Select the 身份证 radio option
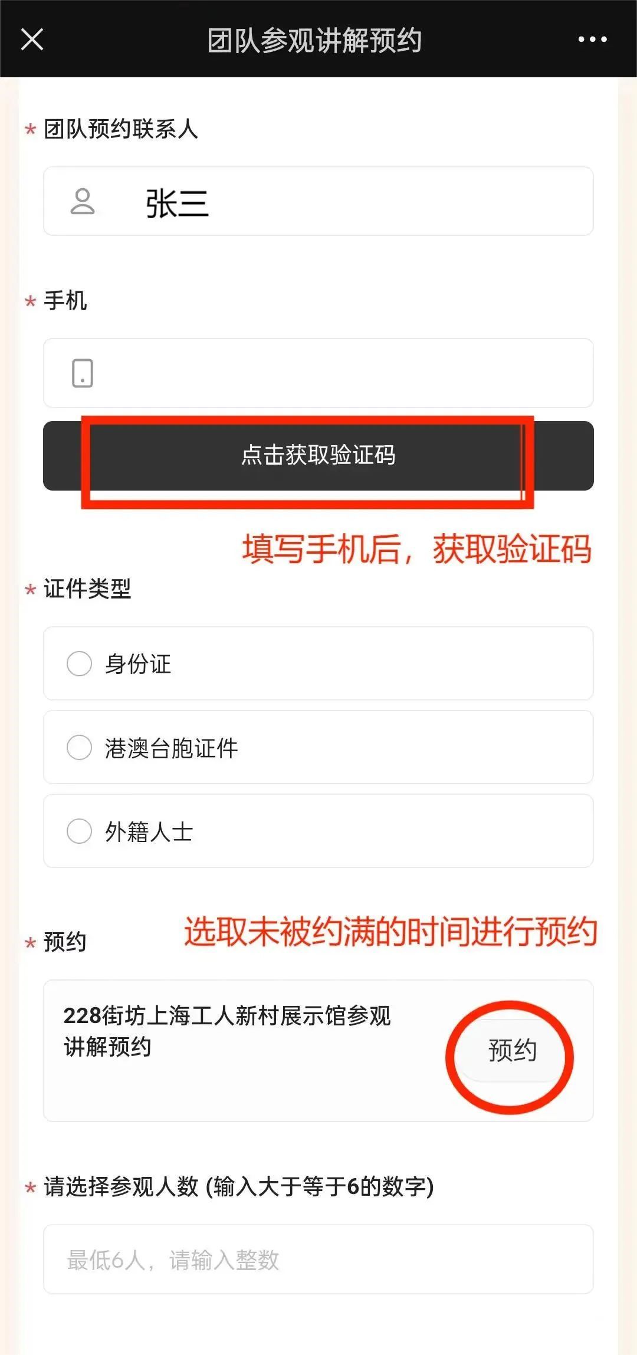This screenshot has height=1355, width=637. tap(80, 663)
